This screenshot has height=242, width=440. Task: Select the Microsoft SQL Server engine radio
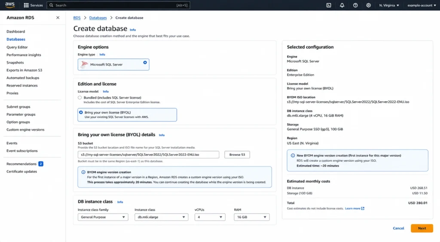[145, 63]
